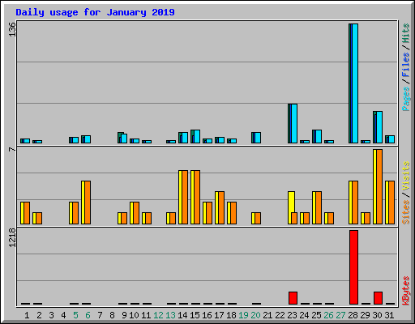
Task: Click the green day 13 label
Action: coord(170,315)
